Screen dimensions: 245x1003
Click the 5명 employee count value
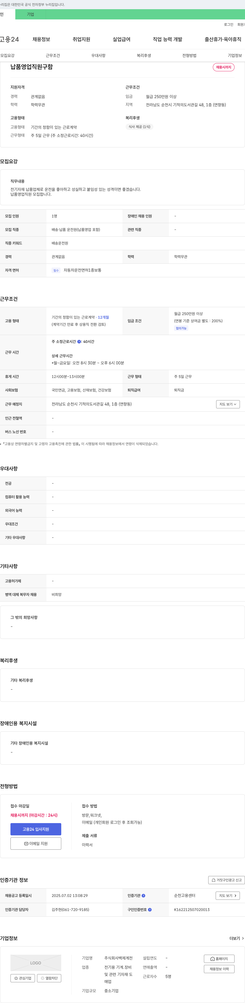[x=168, y=976]
